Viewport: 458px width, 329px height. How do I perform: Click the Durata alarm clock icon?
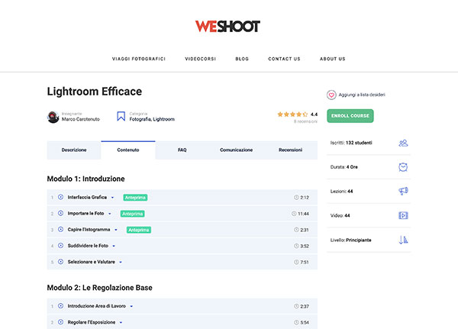[x=403, y=167]
